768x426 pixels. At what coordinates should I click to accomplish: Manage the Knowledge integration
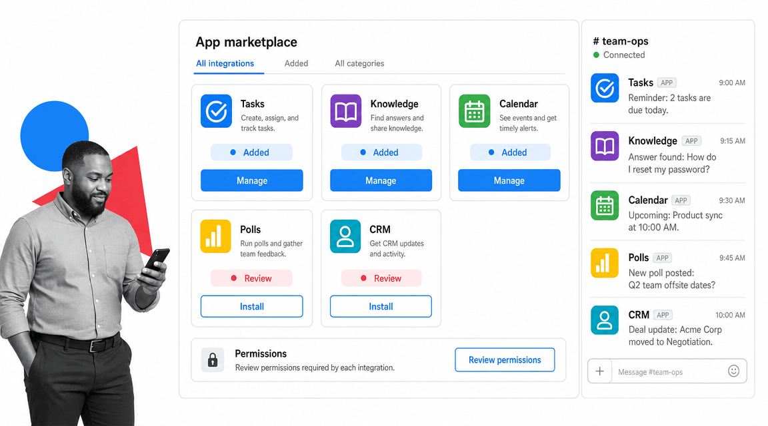click(381, 180)
